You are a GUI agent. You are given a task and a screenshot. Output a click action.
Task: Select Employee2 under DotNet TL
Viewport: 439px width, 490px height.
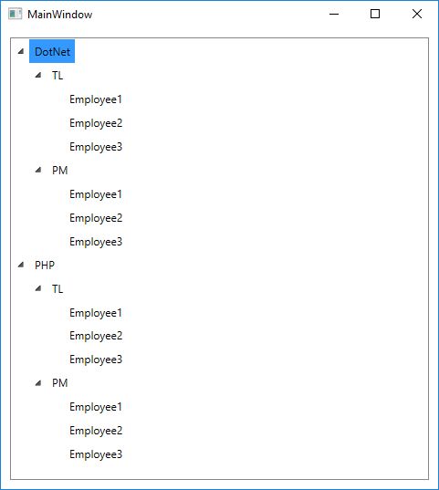[96, 123]
